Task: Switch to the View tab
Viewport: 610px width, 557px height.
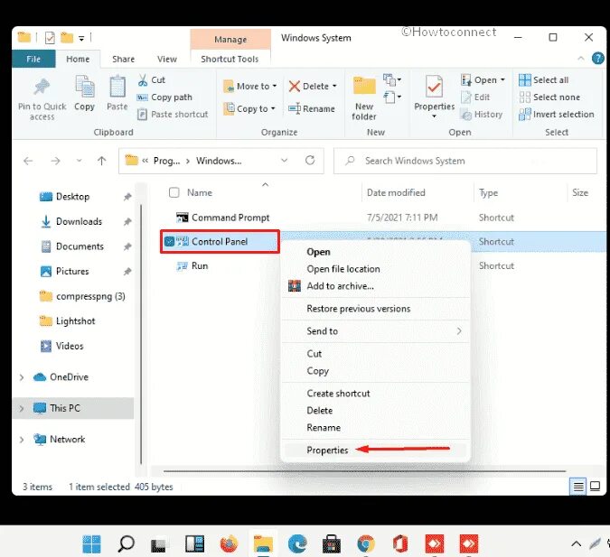Action: 167,59
